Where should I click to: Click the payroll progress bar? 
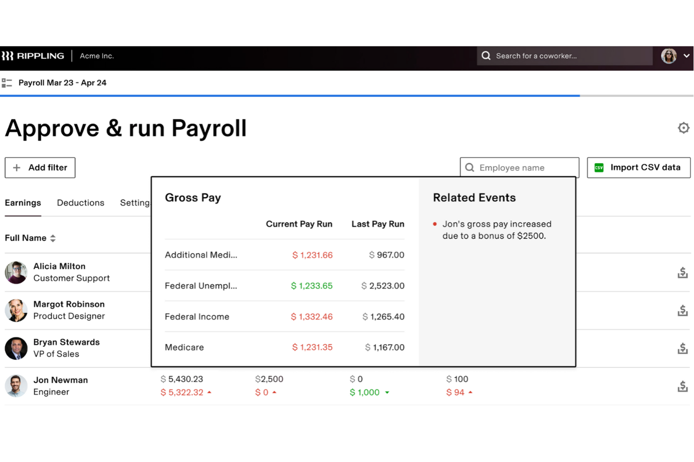coord(347,95)
